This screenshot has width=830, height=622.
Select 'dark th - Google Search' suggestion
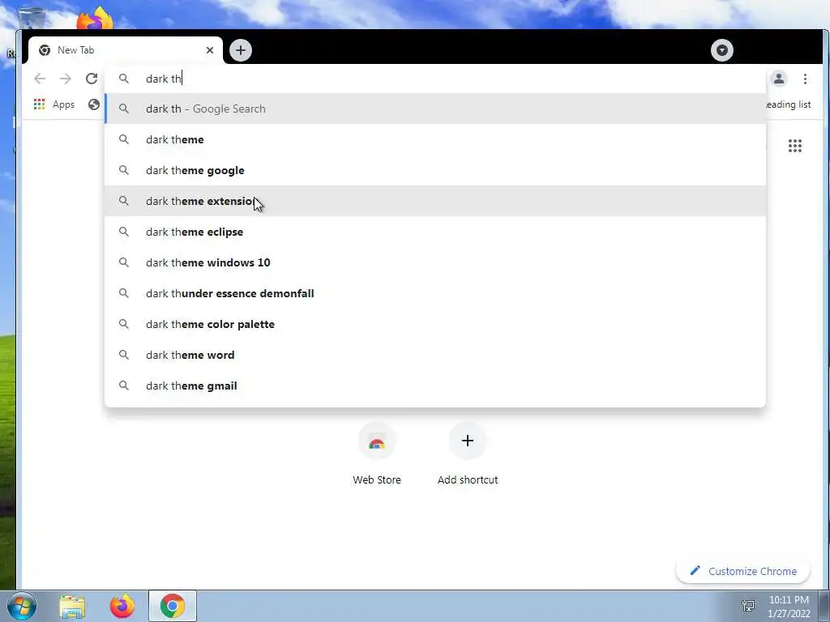coord(435,109)
